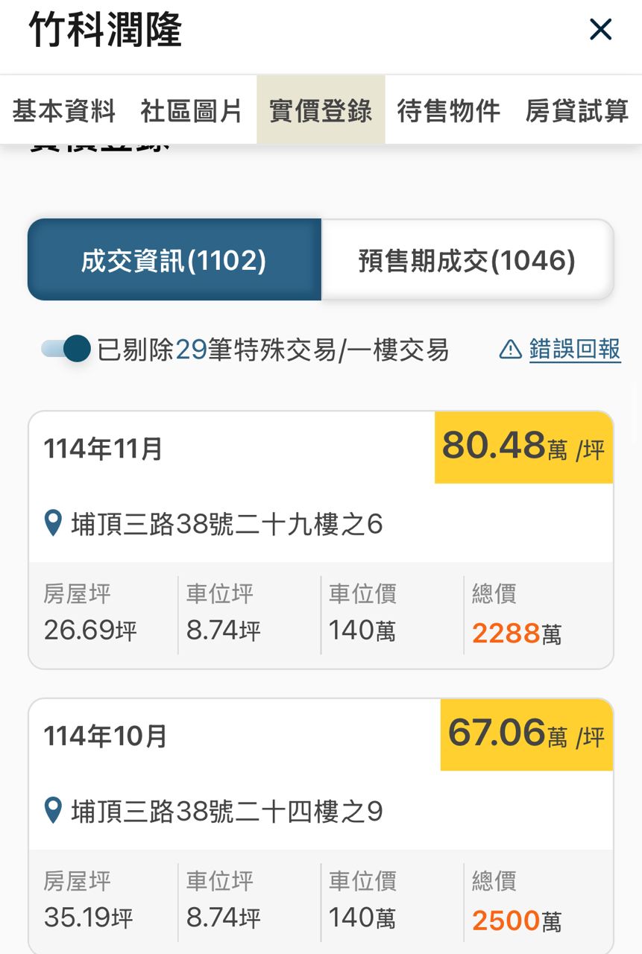The width and height of the screenshot is (642, 954).
Task: Tap the 80.48萬/坪 price badge
Action: coord(523,447)
